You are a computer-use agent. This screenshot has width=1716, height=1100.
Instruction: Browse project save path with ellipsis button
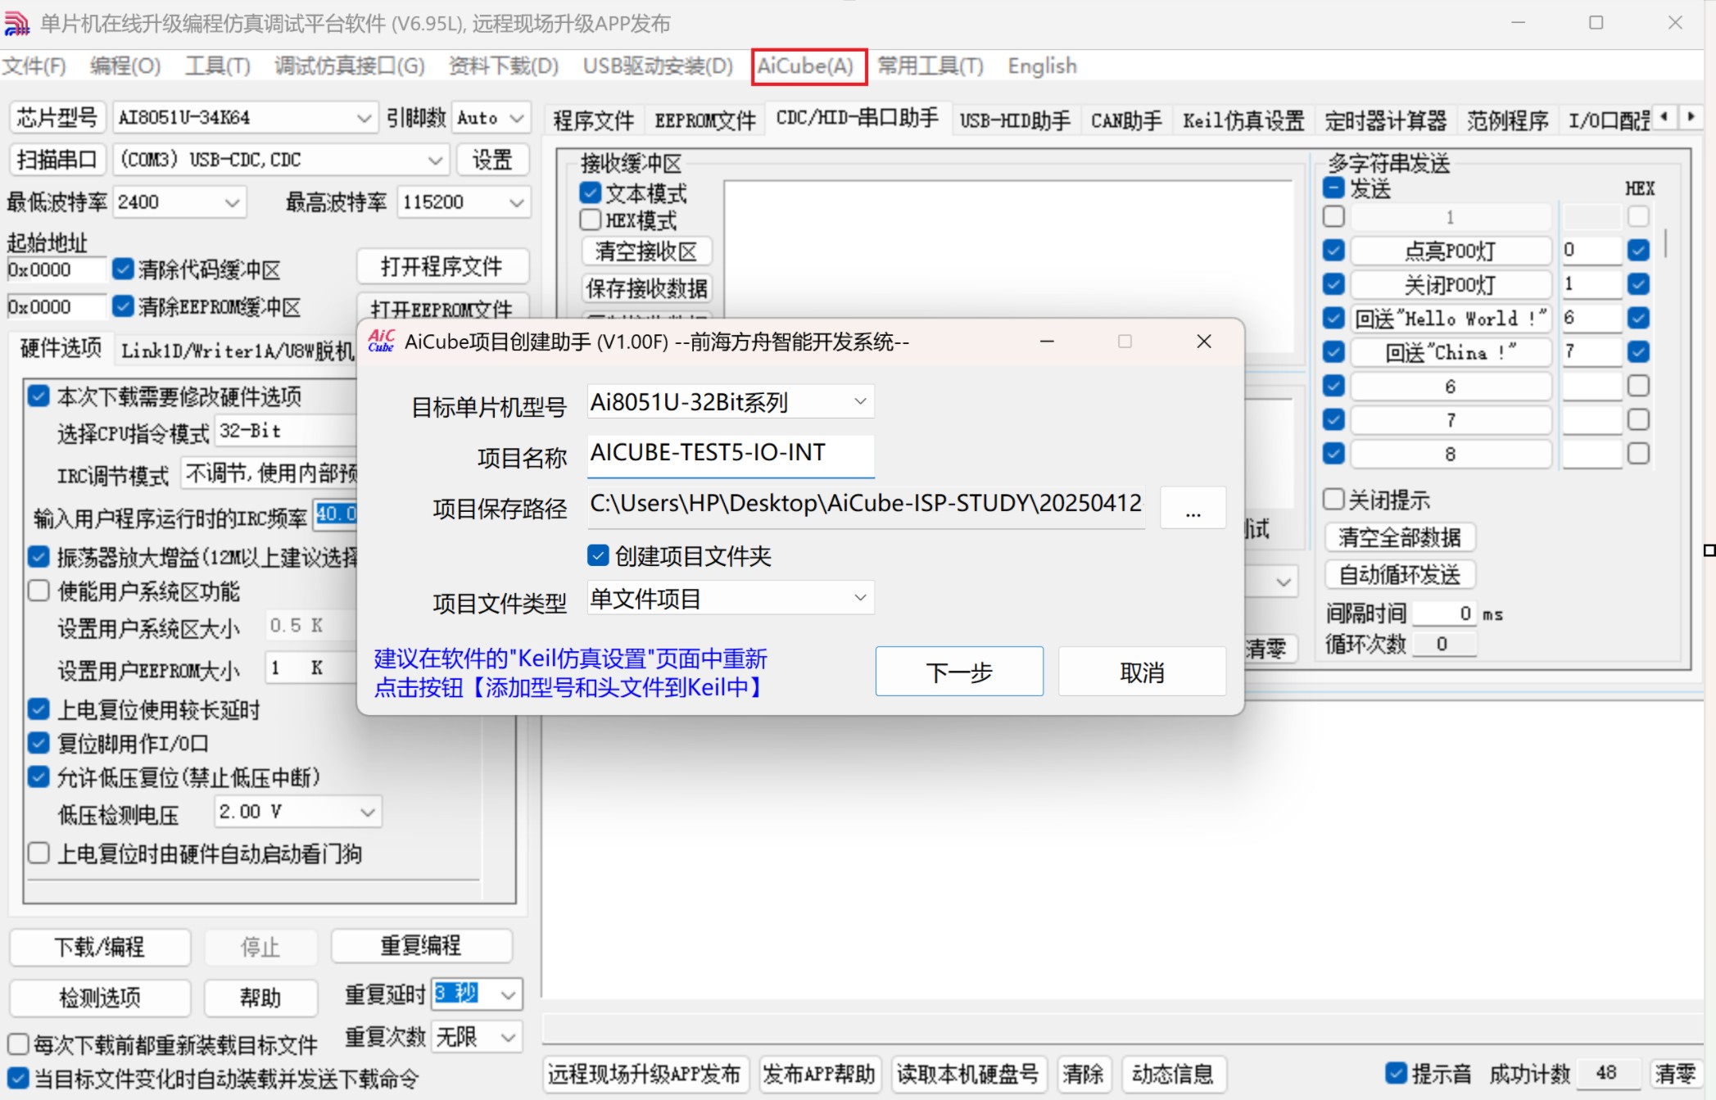[x=1193, y=508]
